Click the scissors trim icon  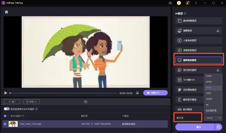tap(137, 93)
